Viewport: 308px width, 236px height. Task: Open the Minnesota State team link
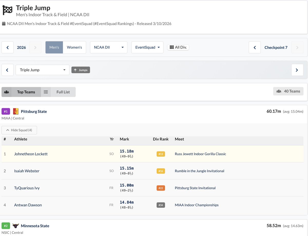point(35,226)
